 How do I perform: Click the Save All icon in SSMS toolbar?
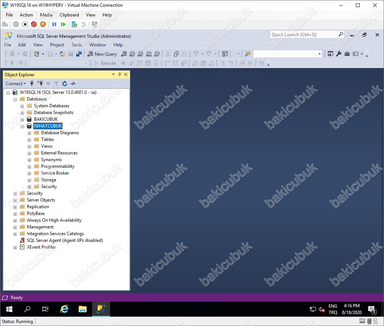(79, 54)
